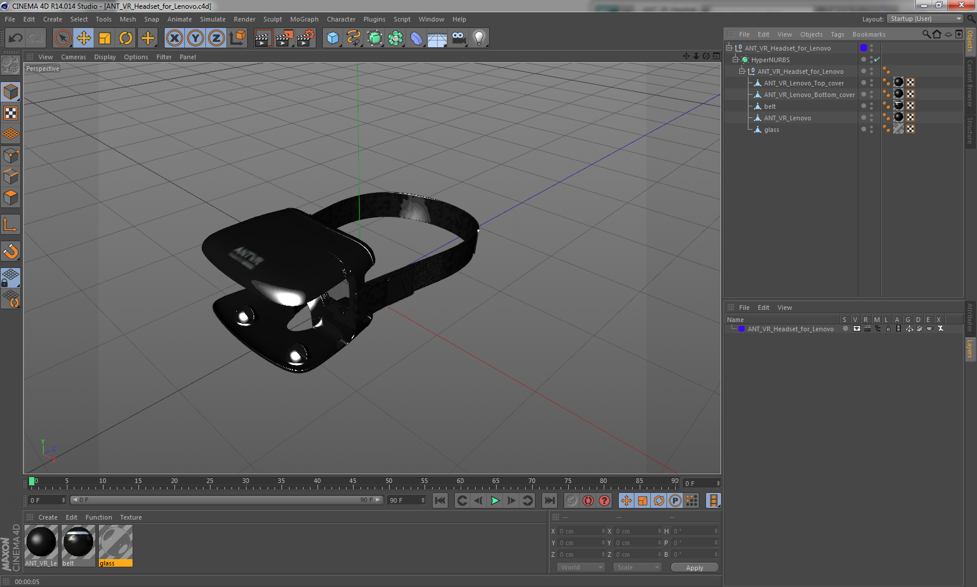Viewport: 977px width, 587px height.
Task: Open the deformer objects icon
Action: point(416,38)
